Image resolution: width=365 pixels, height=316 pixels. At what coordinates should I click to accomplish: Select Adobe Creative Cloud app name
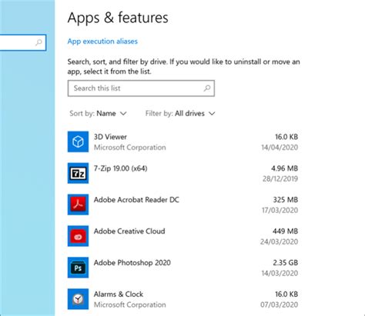(129, 231)
